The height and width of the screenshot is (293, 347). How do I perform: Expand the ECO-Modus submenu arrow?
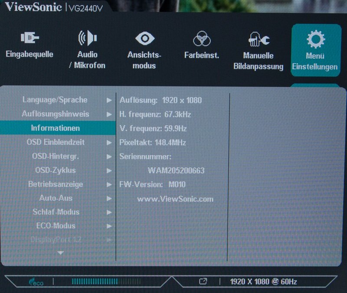point(109,226)
